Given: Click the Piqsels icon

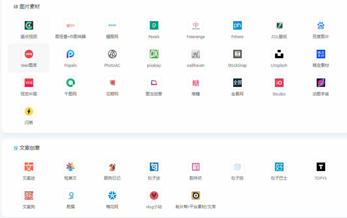Looking at the screenshot, I should coord(70,54).
